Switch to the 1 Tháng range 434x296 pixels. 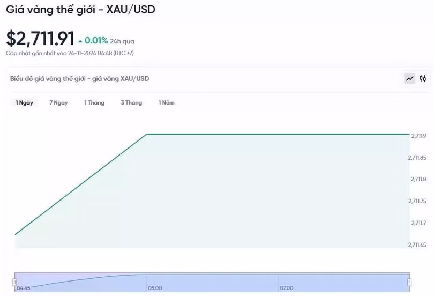[94, 103]
